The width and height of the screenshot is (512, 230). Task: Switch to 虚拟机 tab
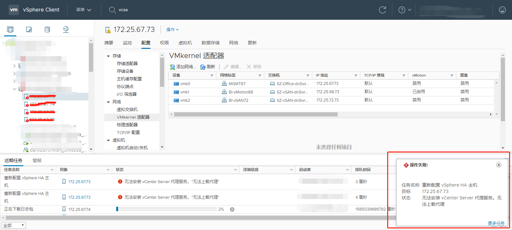pyautogui.click(x=185, y=43)
